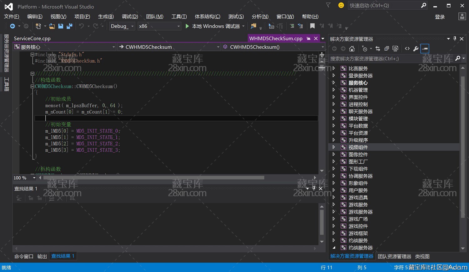Image resolution: width=469 pixels, height=272 pixels.
Task: Open Properties with the wrench icon
Action: 416,48
